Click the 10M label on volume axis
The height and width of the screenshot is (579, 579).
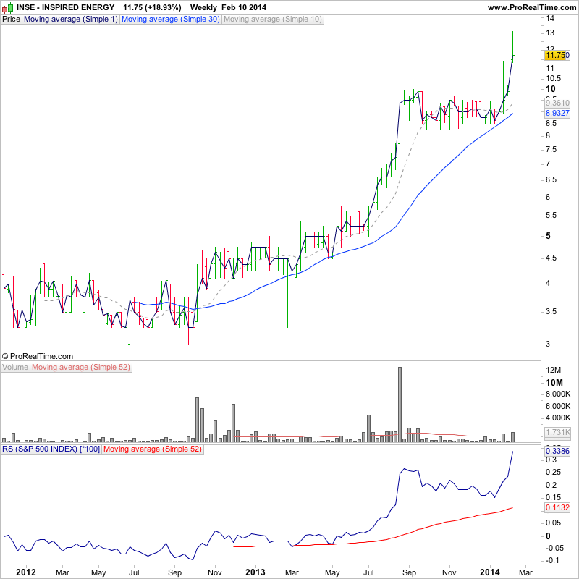click(554, 383)
